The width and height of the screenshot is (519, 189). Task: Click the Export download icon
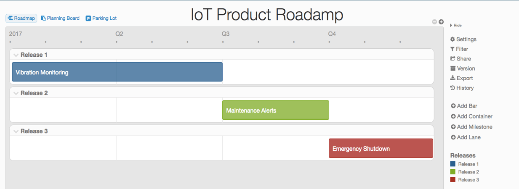click(x=452, y=78)
